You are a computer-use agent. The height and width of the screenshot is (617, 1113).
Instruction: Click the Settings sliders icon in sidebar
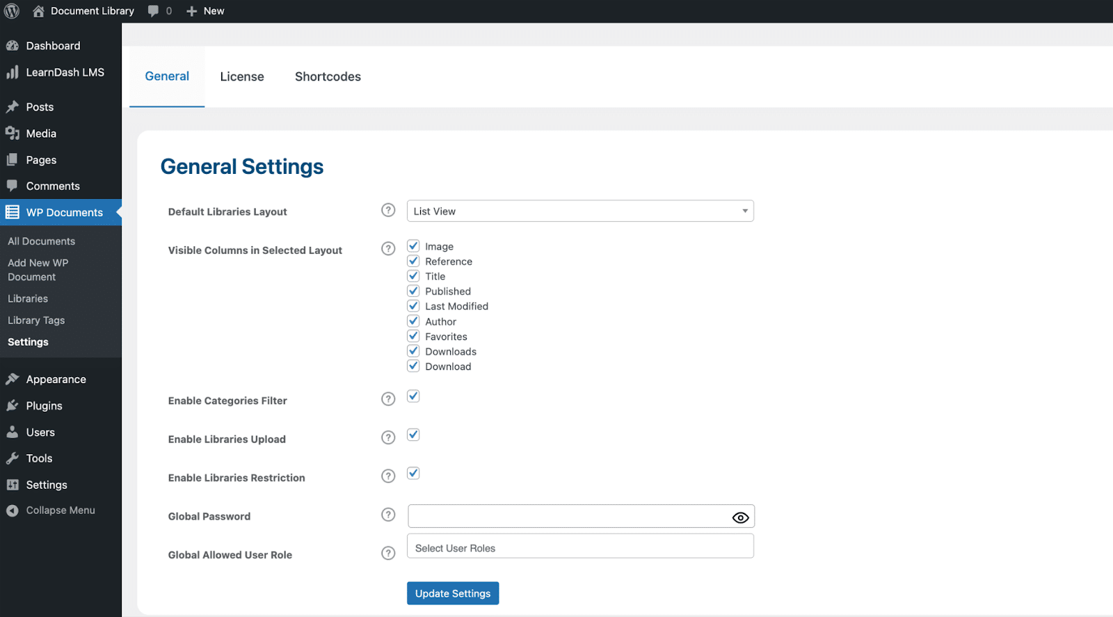click(12, 485)
